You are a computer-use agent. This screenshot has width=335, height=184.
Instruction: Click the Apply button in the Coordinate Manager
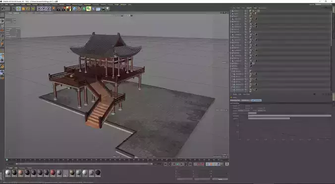(220, 180)
